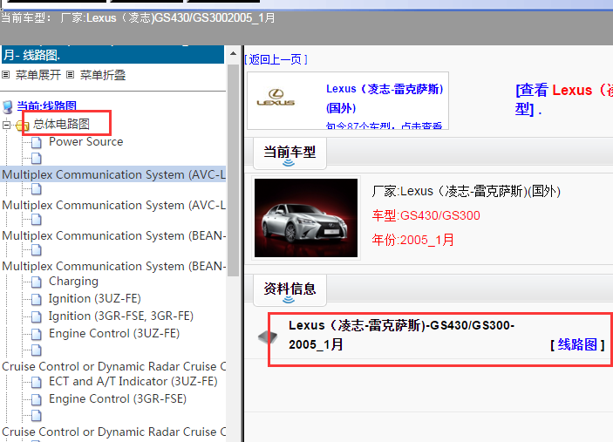Open Ignition (3UZ-FE) diagram
The height and width of the screenshot is (442, 613).
[x=94, y=298]
